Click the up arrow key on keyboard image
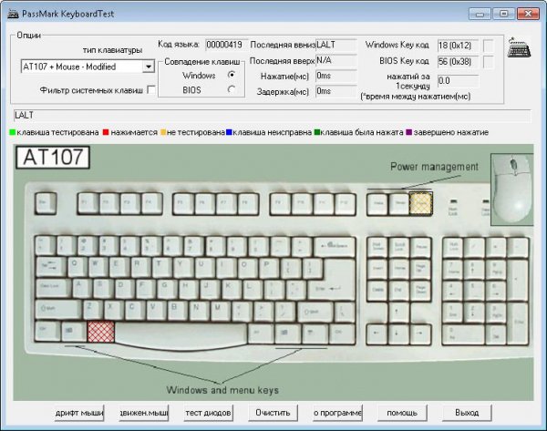The height and width of the screenshot is (431, 547). point(398,313)
